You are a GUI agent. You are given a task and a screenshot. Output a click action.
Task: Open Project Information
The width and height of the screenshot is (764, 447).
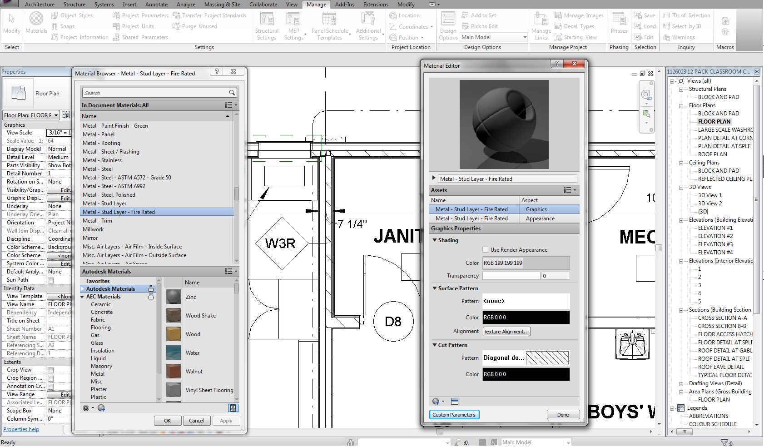80,37
